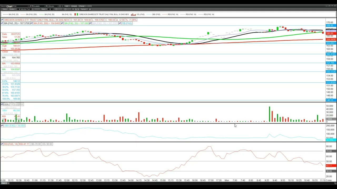Click the 146.53 Fibonacci axis marker
The image size is (337, 189).
click(x=331, y=100)
